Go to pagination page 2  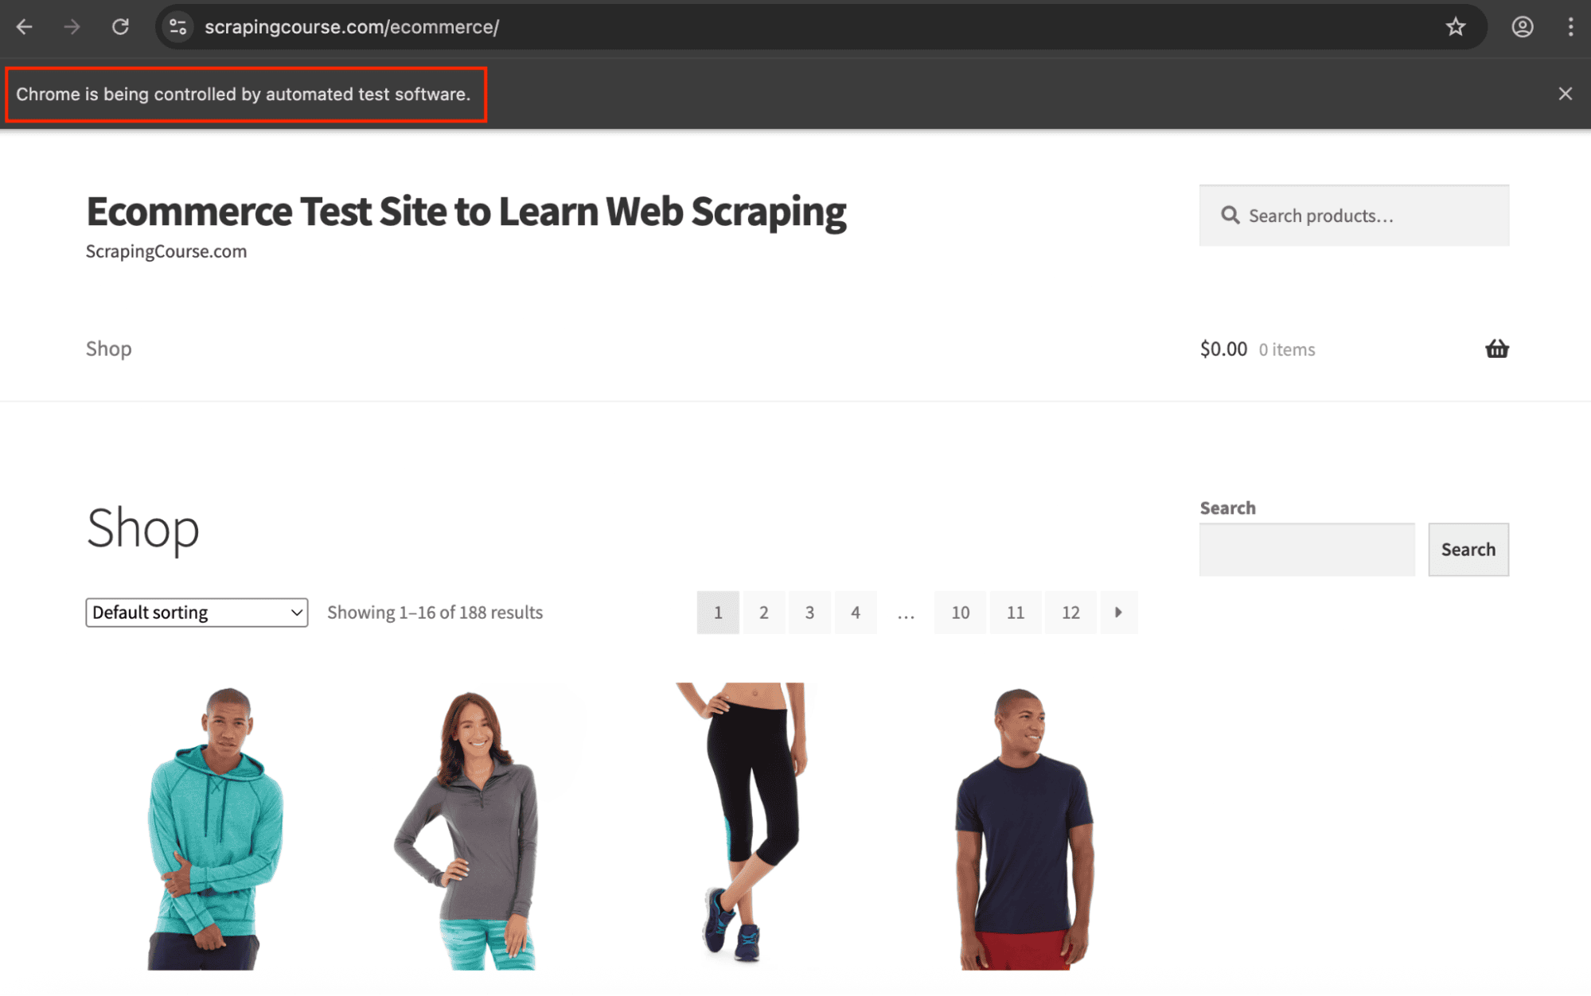(763, 613)
